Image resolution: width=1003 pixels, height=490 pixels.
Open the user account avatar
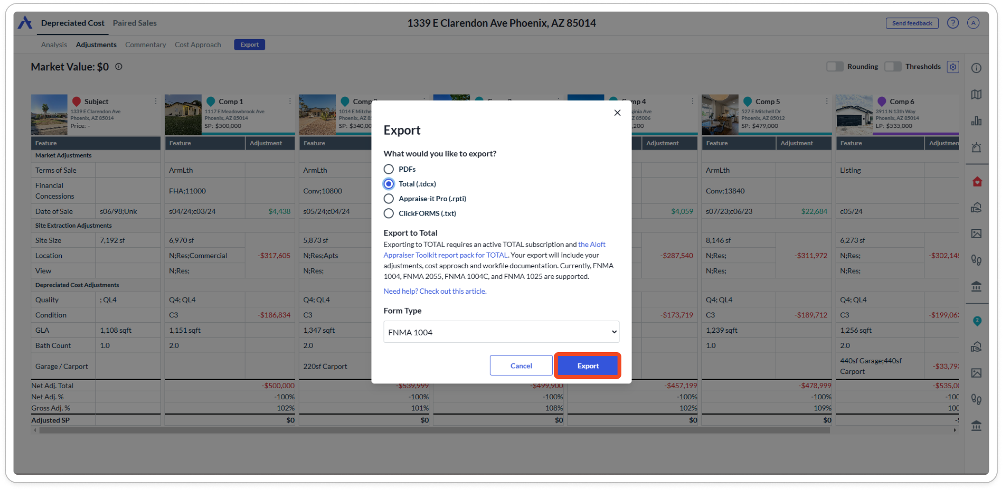coord(973,23)
